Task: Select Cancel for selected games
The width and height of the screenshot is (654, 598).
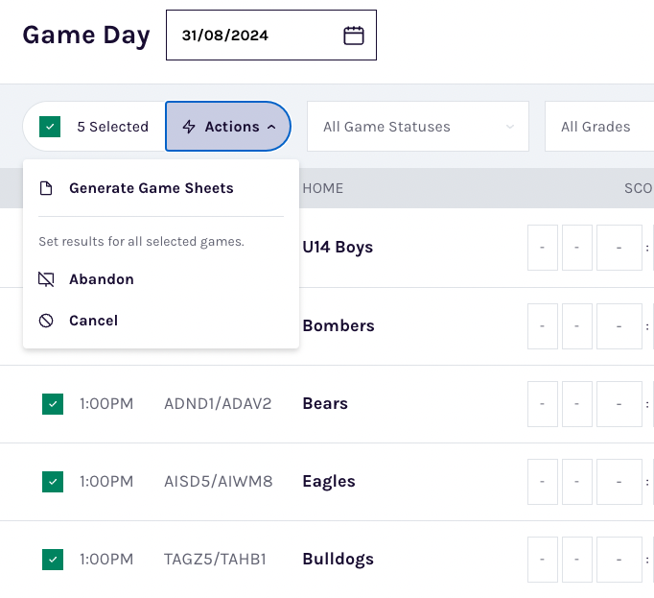Action: pyautogui.click(x=93, y=321)
